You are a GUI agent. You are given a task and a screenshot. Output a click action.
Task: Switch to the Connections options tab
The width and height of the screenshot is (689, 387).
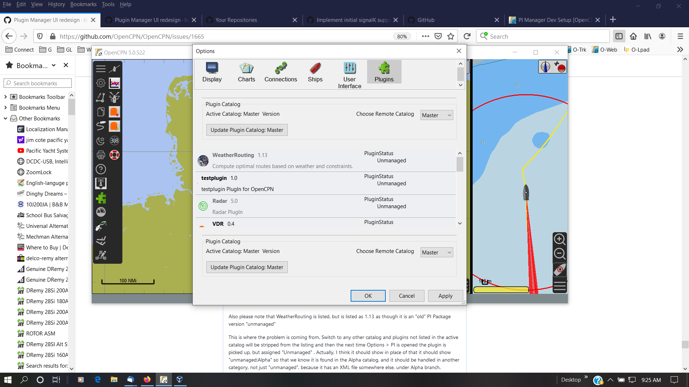click(x=281, y=72)
